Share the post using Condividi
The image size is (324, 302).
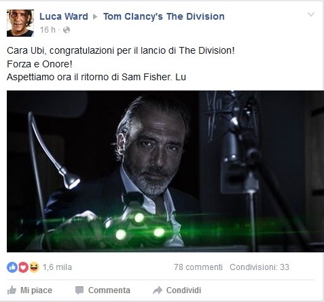tap(177, 290)
